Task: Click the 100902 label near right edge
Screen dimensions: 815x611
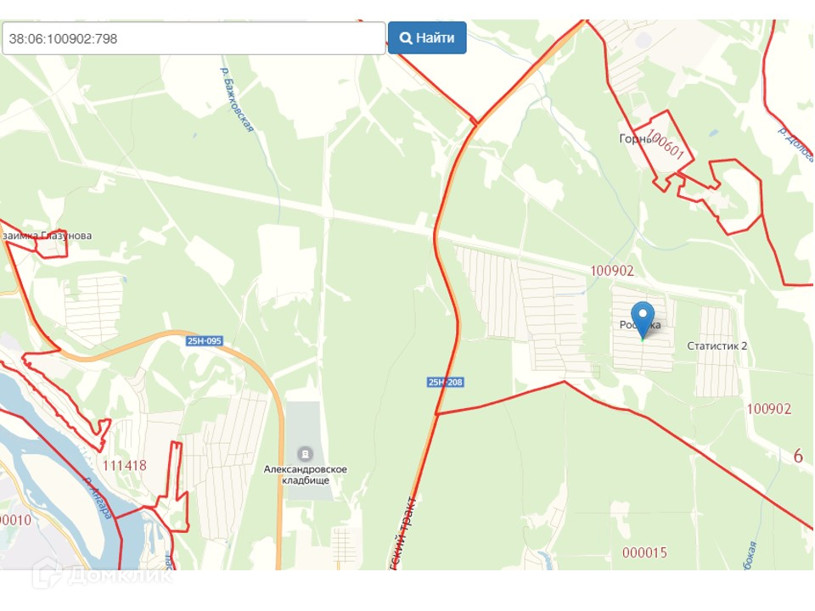Action: [769, 409]
